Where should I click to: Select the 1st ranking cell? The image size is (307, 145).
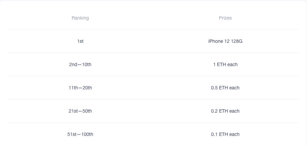coord(80,41)
